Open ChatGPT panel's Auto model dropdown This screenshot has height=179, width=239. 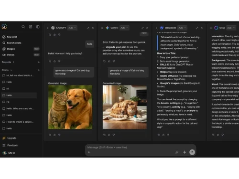(72, 28)
